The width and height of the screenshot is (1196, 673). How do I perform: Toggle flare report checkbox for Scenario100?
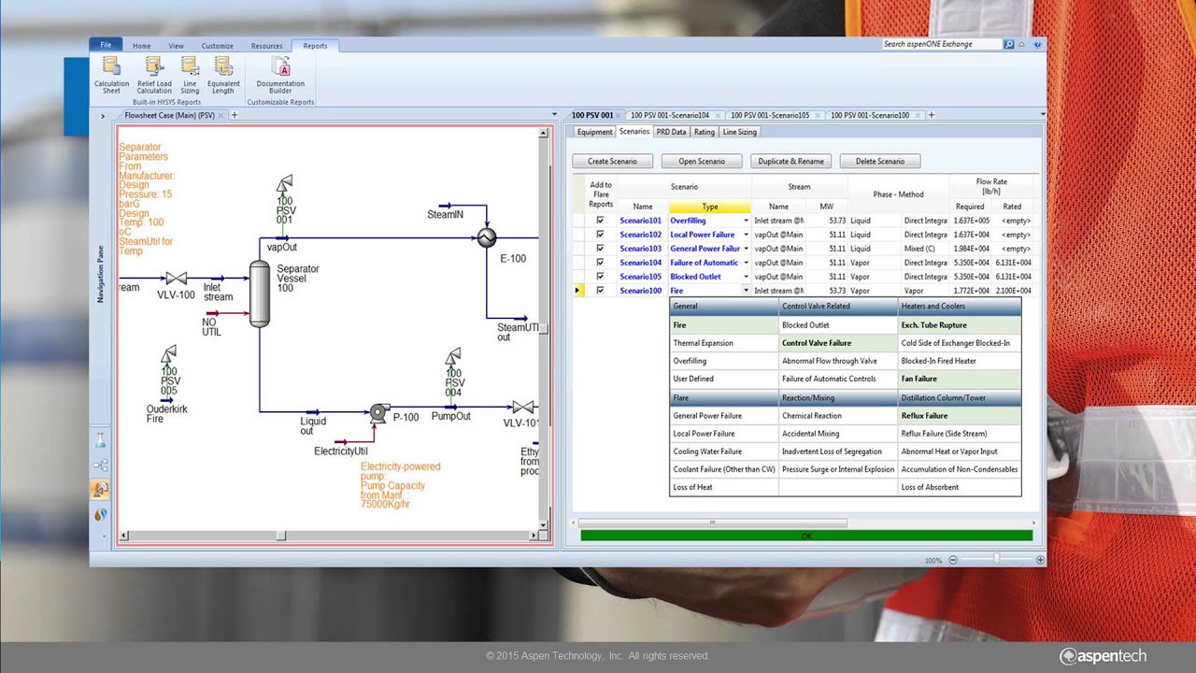click(601, 291)
